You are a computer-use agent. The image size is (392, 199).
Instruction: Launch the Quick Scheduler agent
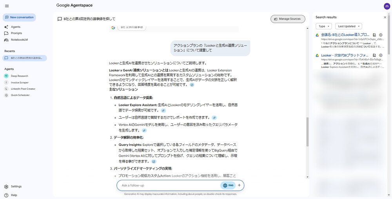(20, 95)
